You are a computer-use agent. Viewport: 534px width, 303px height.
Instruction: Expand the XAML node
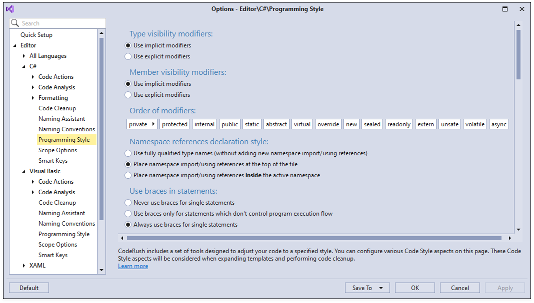(x=23, y=265)
